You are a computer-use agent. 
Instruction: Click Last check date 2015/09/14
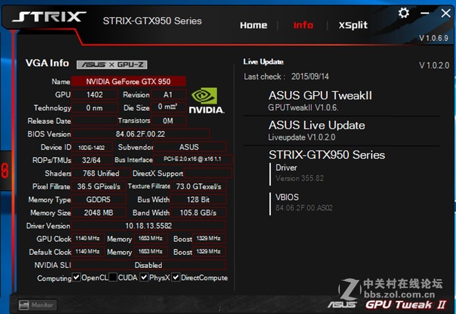click(310, 76)
